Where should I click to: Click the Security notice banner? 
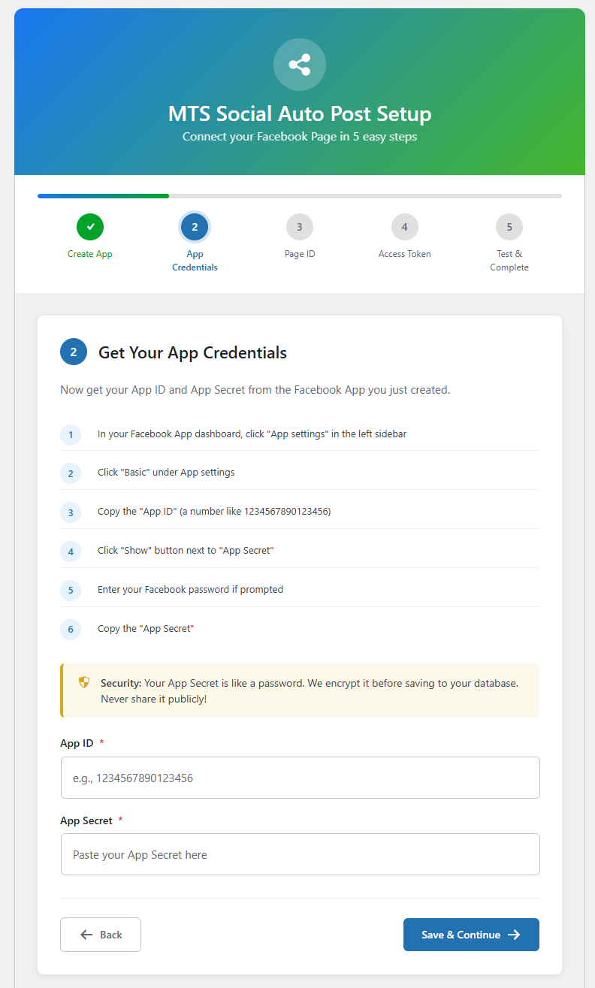point(299,690)
